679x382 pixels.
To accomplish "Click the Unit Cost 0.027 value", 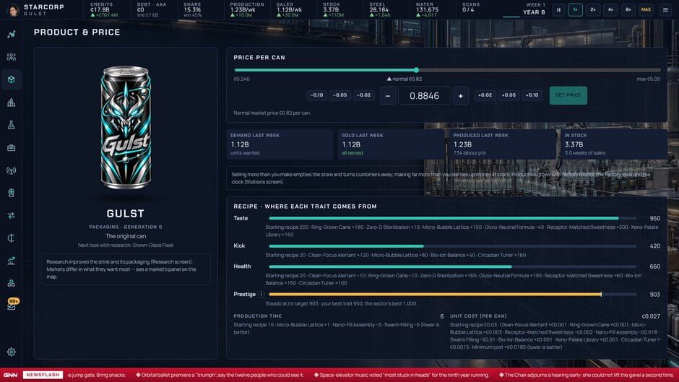I will 651,316.
